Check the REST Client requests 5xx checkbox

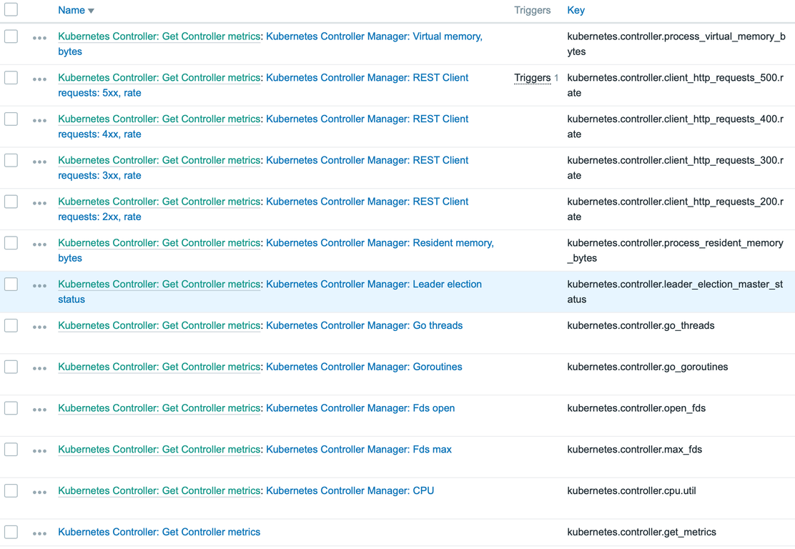point(11,77)
